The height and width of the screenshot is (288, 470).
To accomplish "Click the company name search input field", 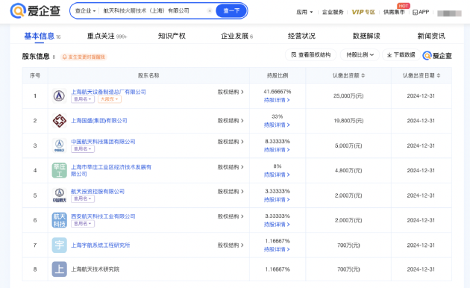I will point(154,10).
